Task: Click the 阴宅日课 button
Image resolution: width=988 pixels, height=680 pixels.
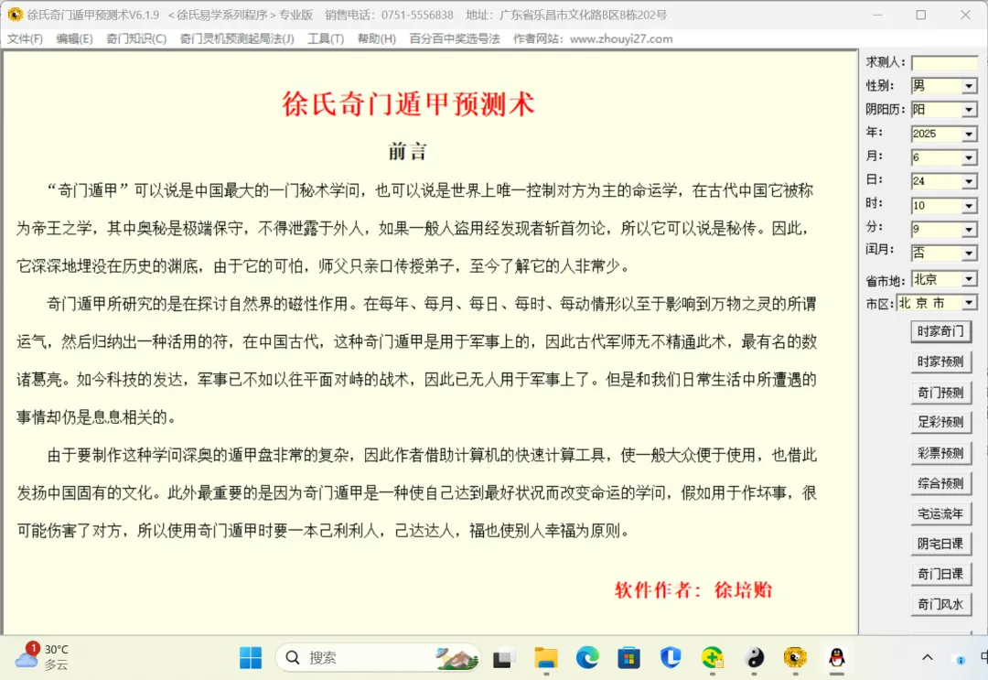Action: click(940, 544)
